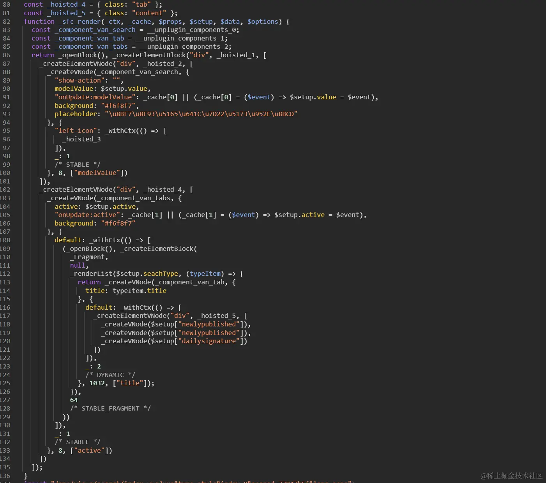Select the "dailysignature" string
This screenshot has width=546, height=483.
click(x=209, y=341)
